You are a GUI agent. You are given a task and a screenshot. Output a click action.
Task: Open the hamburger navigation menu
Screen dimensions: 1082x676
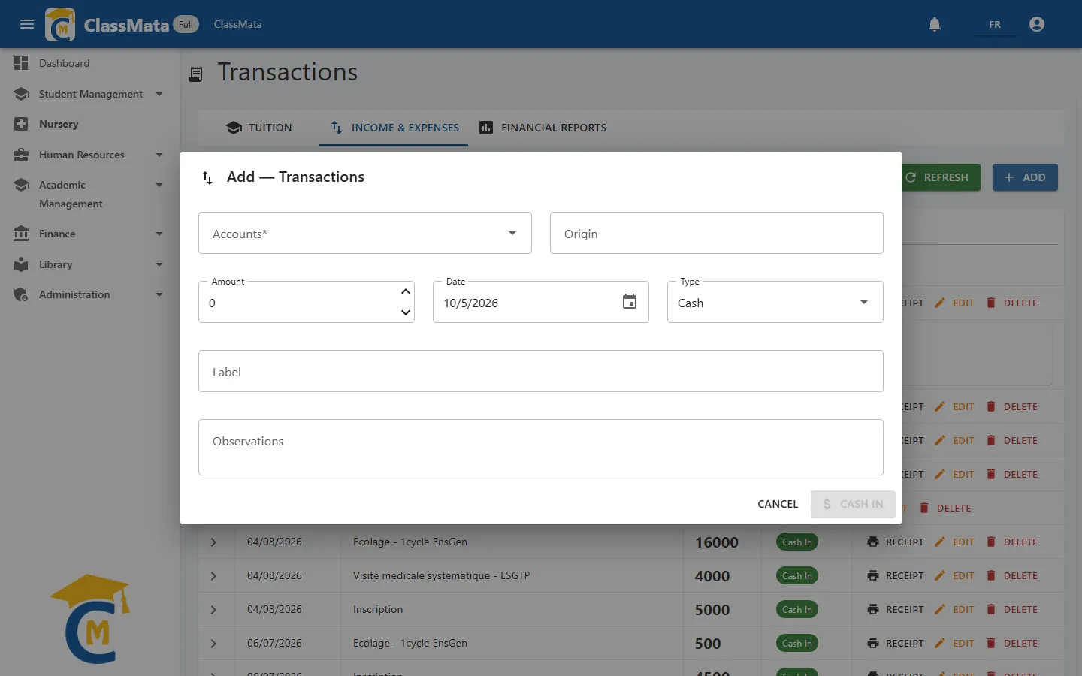(x=27, y=24)
